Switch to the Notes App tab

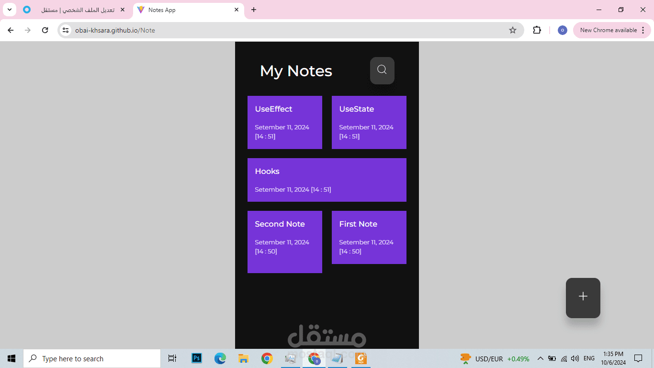click(x=182, y=9)
